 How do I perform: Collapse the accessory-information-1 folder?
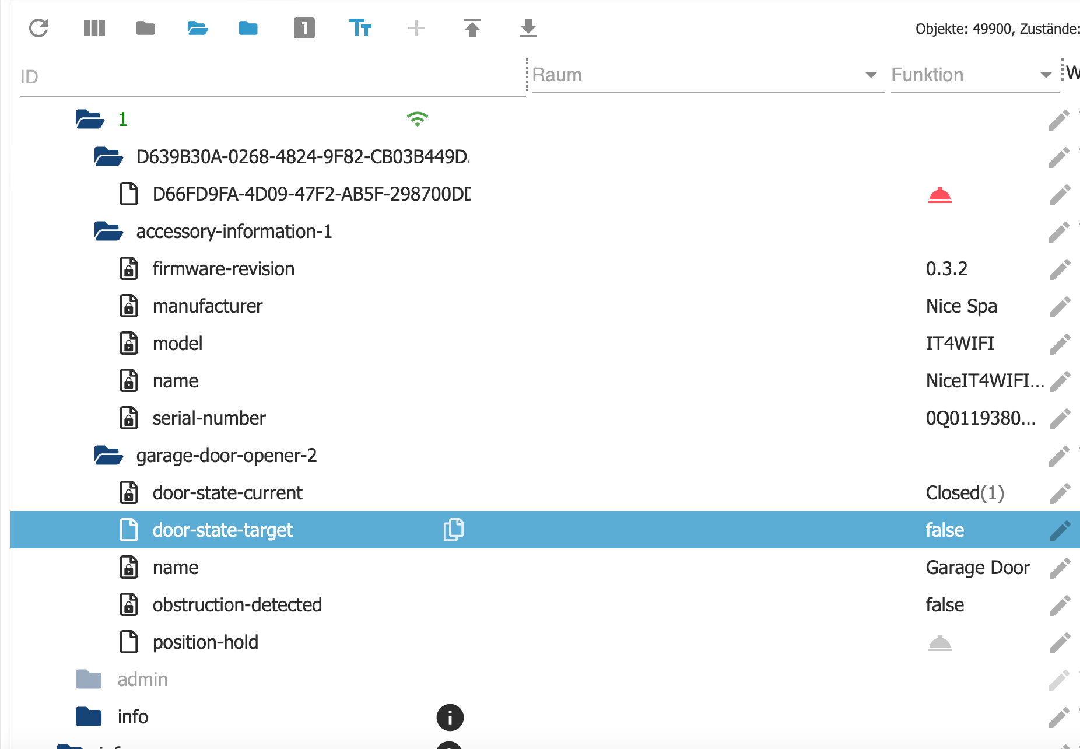(108, 231)
